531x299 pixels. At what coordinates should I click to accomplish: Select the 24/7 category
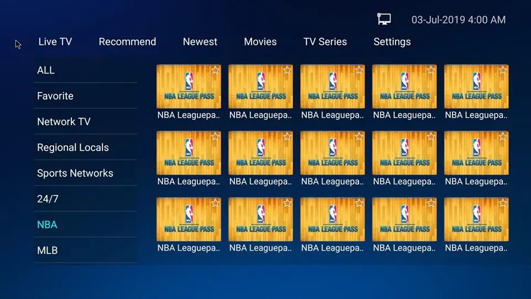pyautogui.click(x=86, y=199)
